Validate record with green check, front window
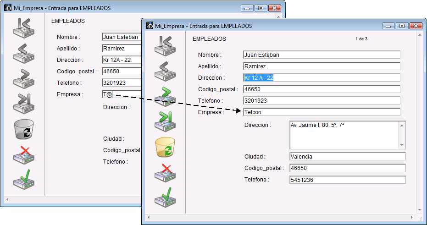Viewport: 427px width, 225px height. click(165, 198)
